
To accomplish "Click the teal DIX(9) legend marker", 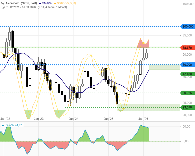I will [3, 125].
